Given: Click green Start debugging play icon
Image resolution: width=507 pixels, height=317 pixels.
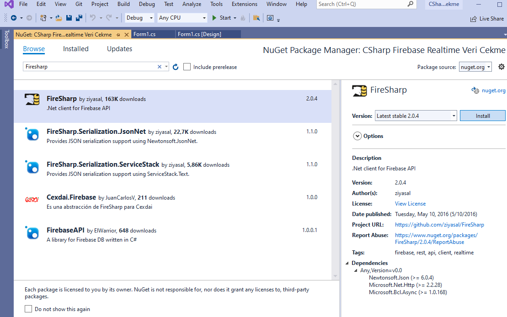Looking at the screenshot, I should (214, 18).
